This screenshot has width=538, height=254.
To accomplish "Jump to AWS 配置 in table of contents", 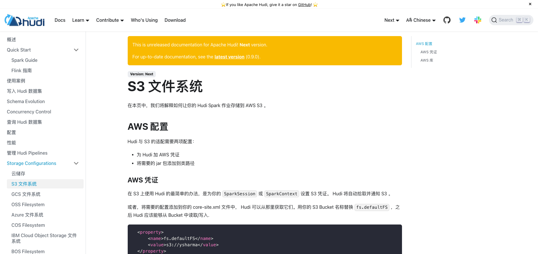I will [x=424, y=44].
